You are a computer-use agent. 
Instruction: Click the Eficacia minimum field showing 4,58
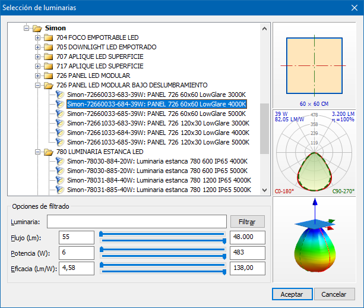[x=77, y=269]
